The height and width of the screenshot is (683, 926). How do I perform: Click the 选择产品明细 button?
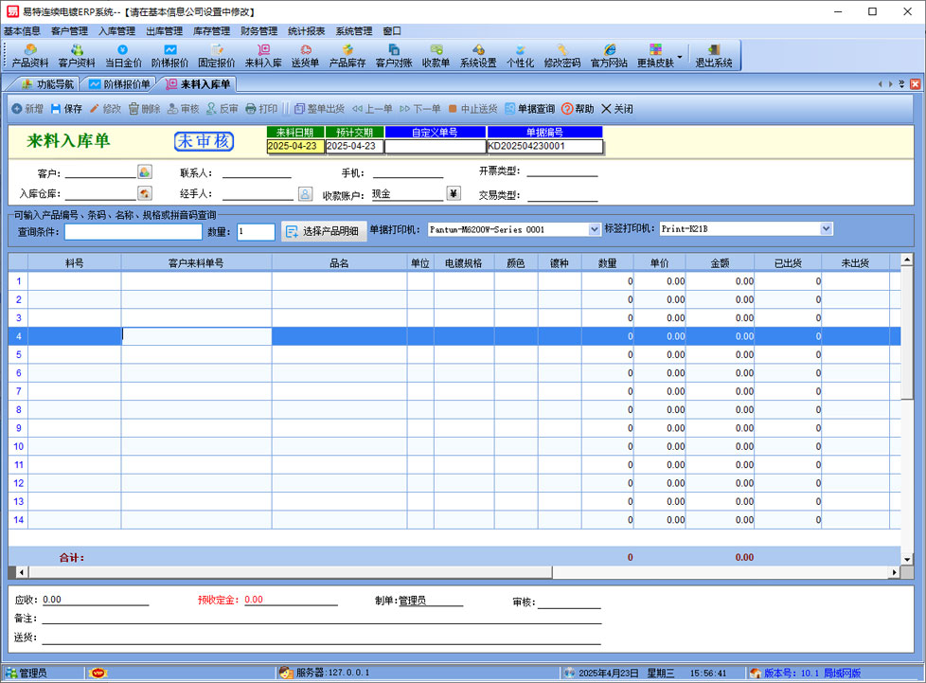coord(322,231)
